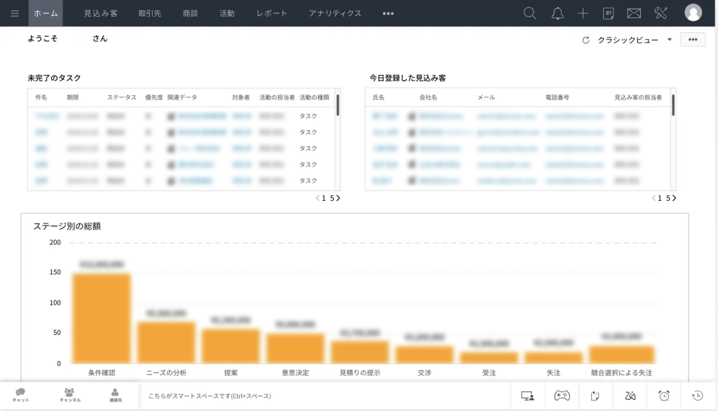Click the alarm clock reminder icon
The height and width of the screenshot is (411, 718).
664,396
